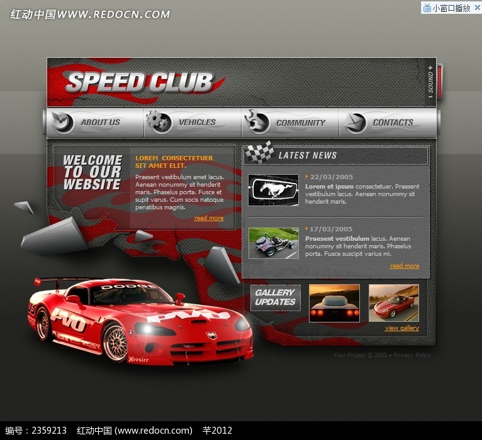Click the paper plane icon beside Contacts
This screenshot has width=482, height=440.
coord(356,122)
